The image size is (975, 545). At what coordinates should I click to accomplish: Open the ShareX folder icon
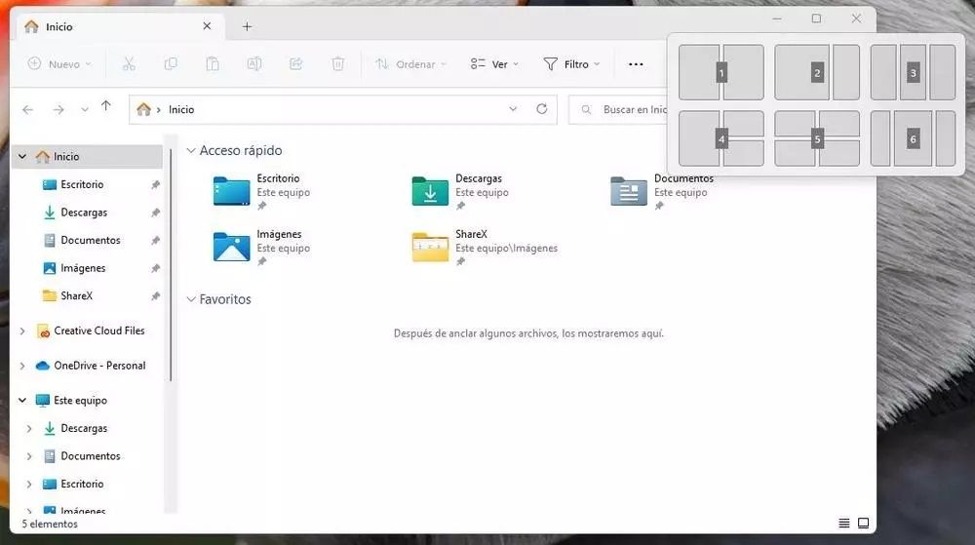[x=430, y=248]
